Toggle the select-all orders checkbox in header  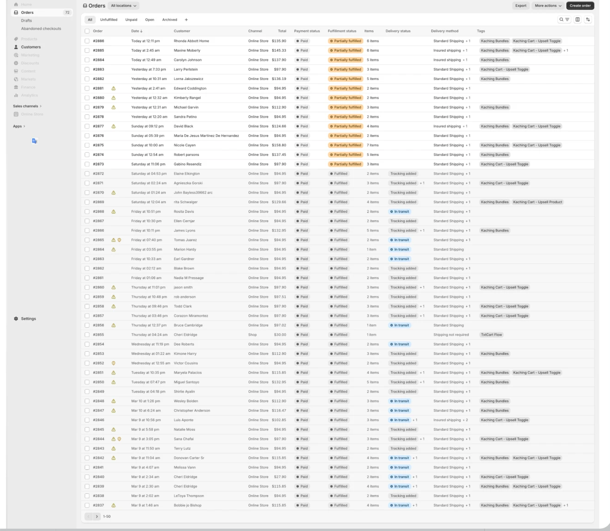pyautogui.click(x=87, y=31)
